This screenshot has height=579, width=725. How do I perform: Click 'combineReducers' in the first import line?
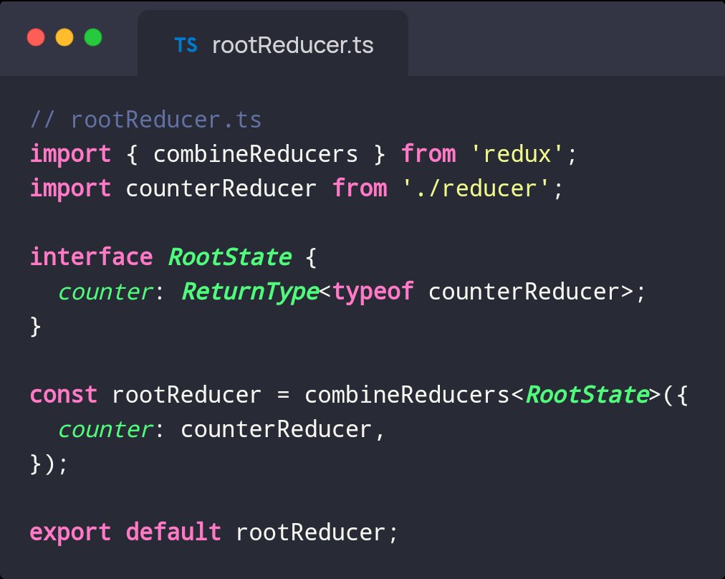pyautogui.click(x=256, y=154)
